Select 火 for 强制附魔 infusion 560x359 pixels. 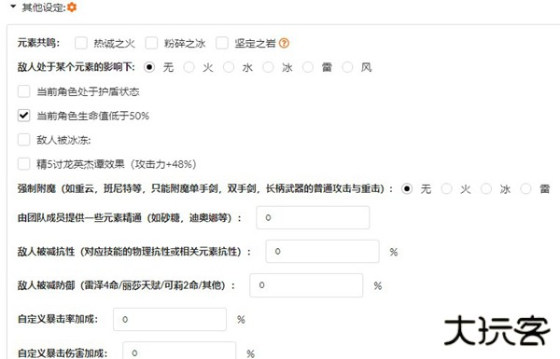(446, 188)
